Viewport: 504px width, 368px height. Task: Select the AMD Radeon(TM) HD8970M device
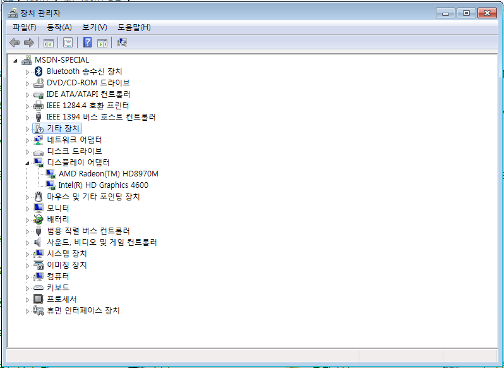pyautogui.click(x=108, y=174)
